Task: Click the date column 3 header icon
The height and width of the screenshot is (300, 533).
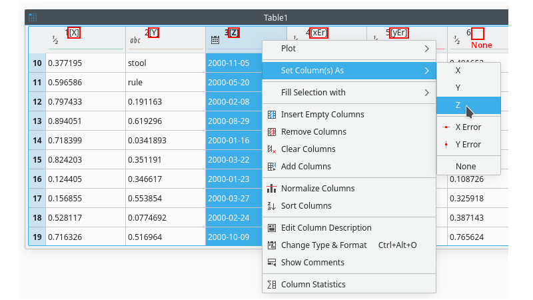Action: tap(215, 41)
